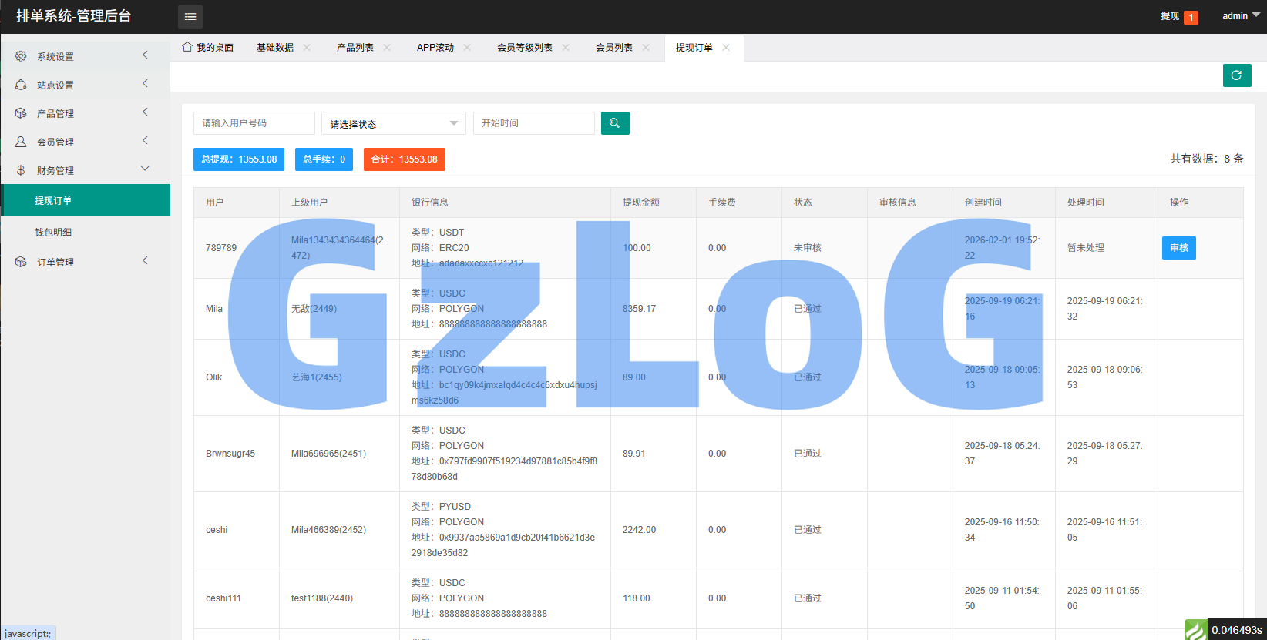Screen dimensions: 1267x640
Task: Click the 会员管理 person icon
Action: [21, 142]
